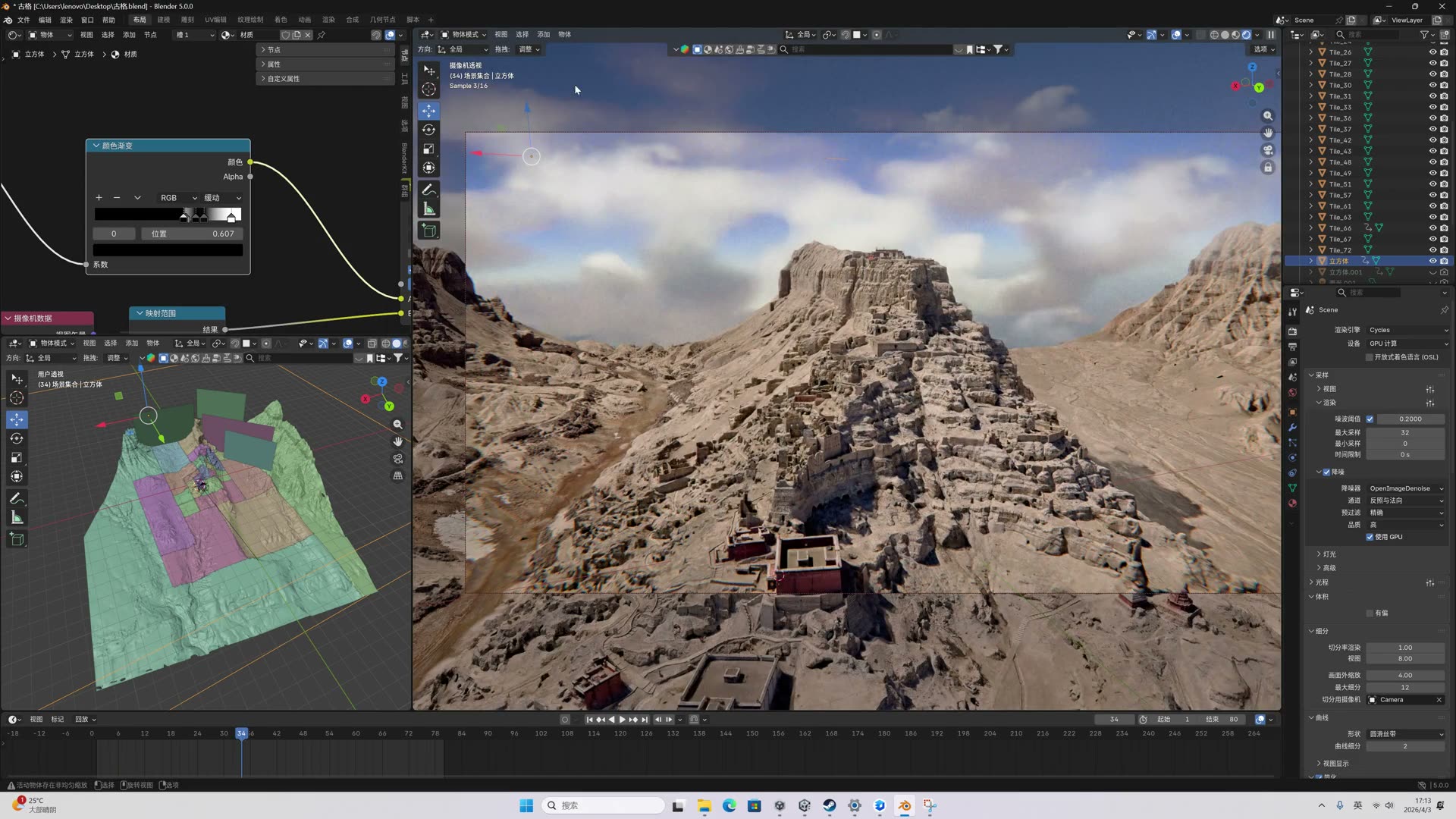
Task: Click the plus button to add a color stop
Action: pos(99,198)
